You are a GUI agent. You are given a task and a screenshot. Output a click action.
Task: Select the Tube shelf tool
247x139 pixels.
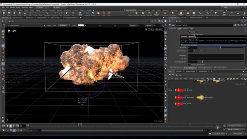[x=14, y=14]
